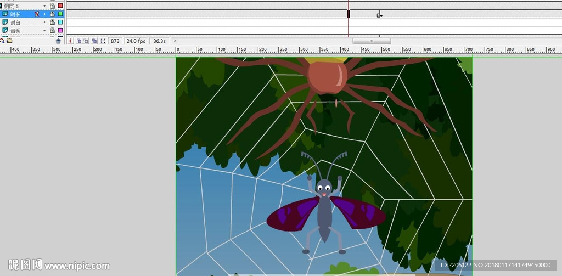Click red outline swatch of 图层 8
The height and width of the screenshot is (276, 562).
pyautogui.click(x=60, y=5)
